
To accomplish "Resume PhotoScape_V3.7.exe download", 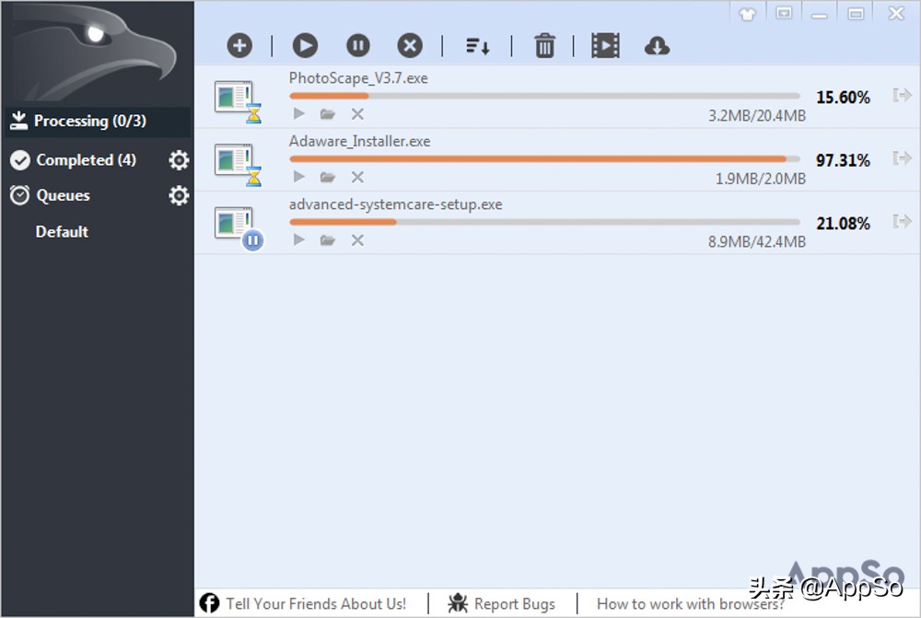I will tap(299, 113).
